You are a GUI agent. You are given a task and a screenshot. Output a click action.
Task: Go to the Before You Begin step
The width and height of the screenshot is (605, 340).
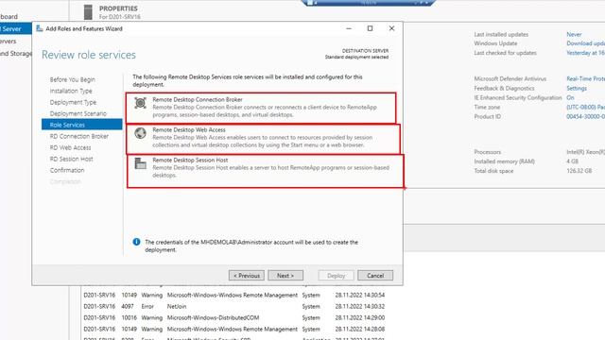pos(72,79)
